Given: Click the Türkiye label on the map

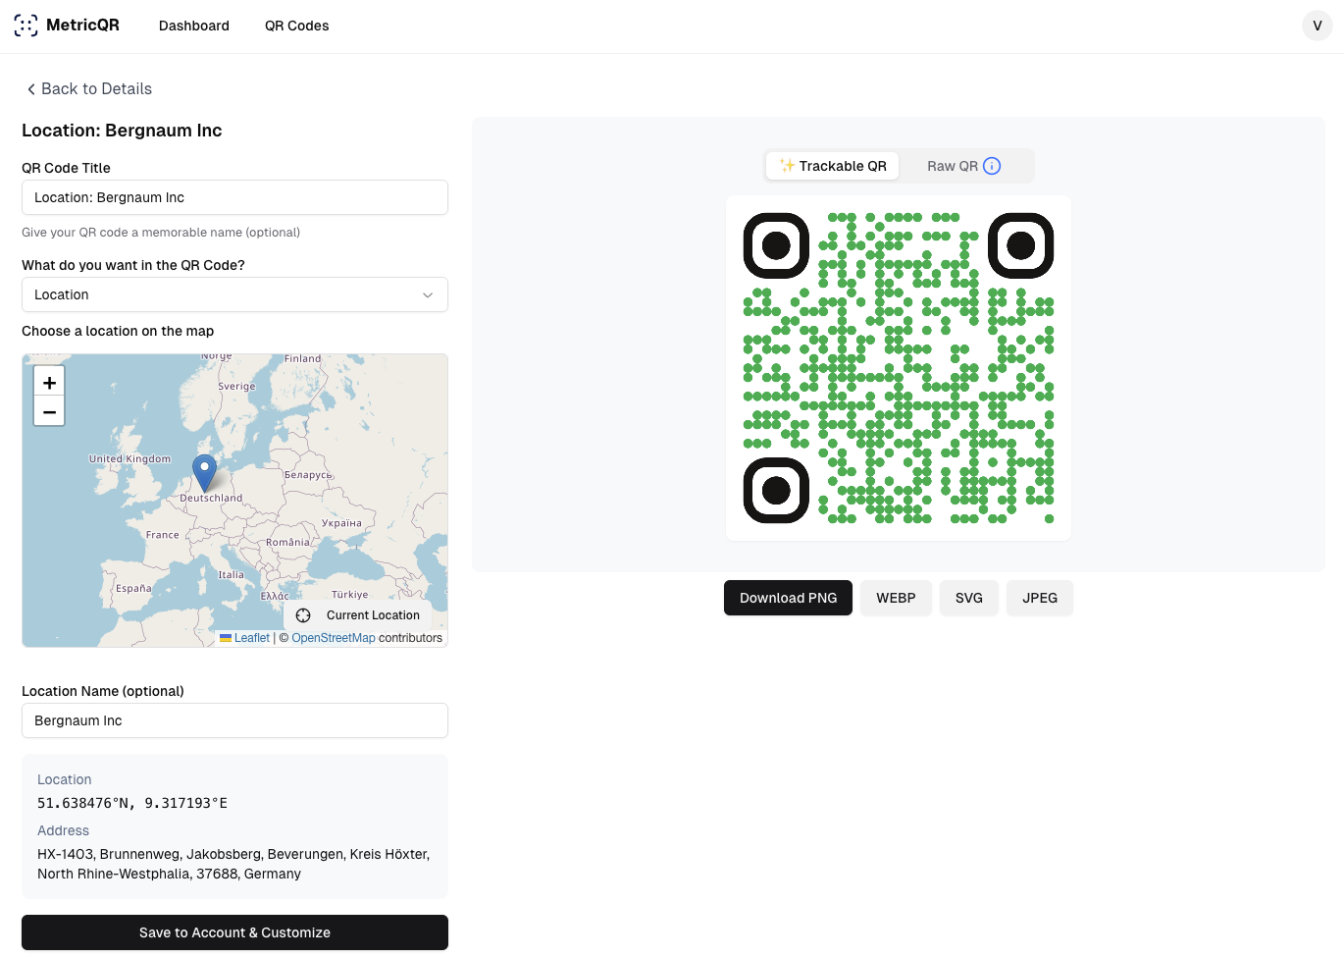Looking at the screenshot, I should 350,594.
